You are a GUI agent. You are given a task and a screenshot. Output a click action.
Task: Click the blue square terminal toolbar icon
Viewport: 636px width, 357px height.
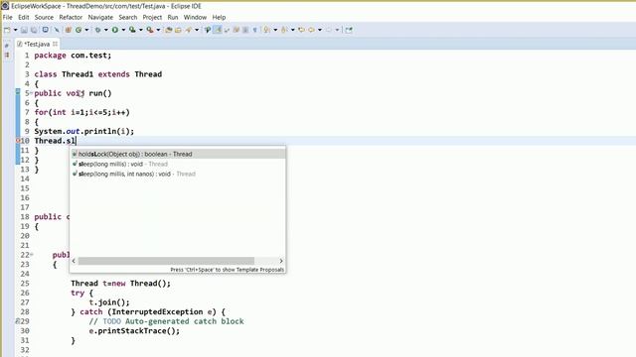[46, 30]
